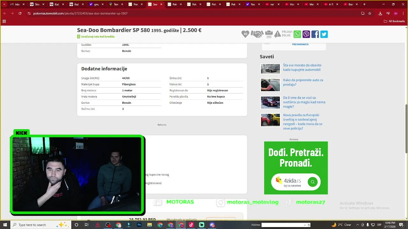Open article Kako da pripremite auto za prodaju
408x229 pixels.
click(303, 82)
